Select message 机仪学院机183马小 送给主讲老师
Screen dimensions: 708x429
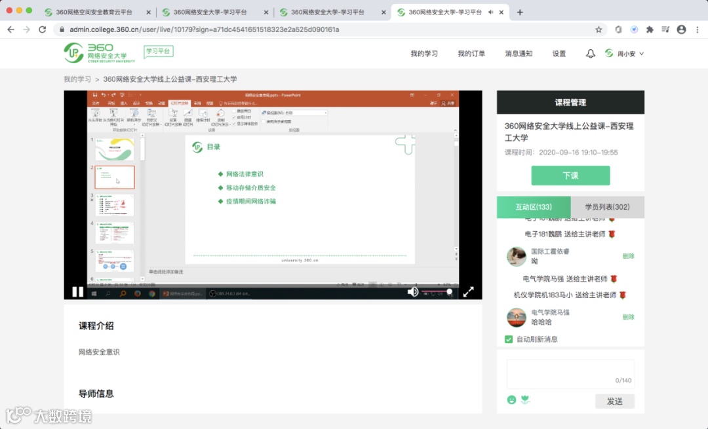pyautogui.click(x=570, y=295)
